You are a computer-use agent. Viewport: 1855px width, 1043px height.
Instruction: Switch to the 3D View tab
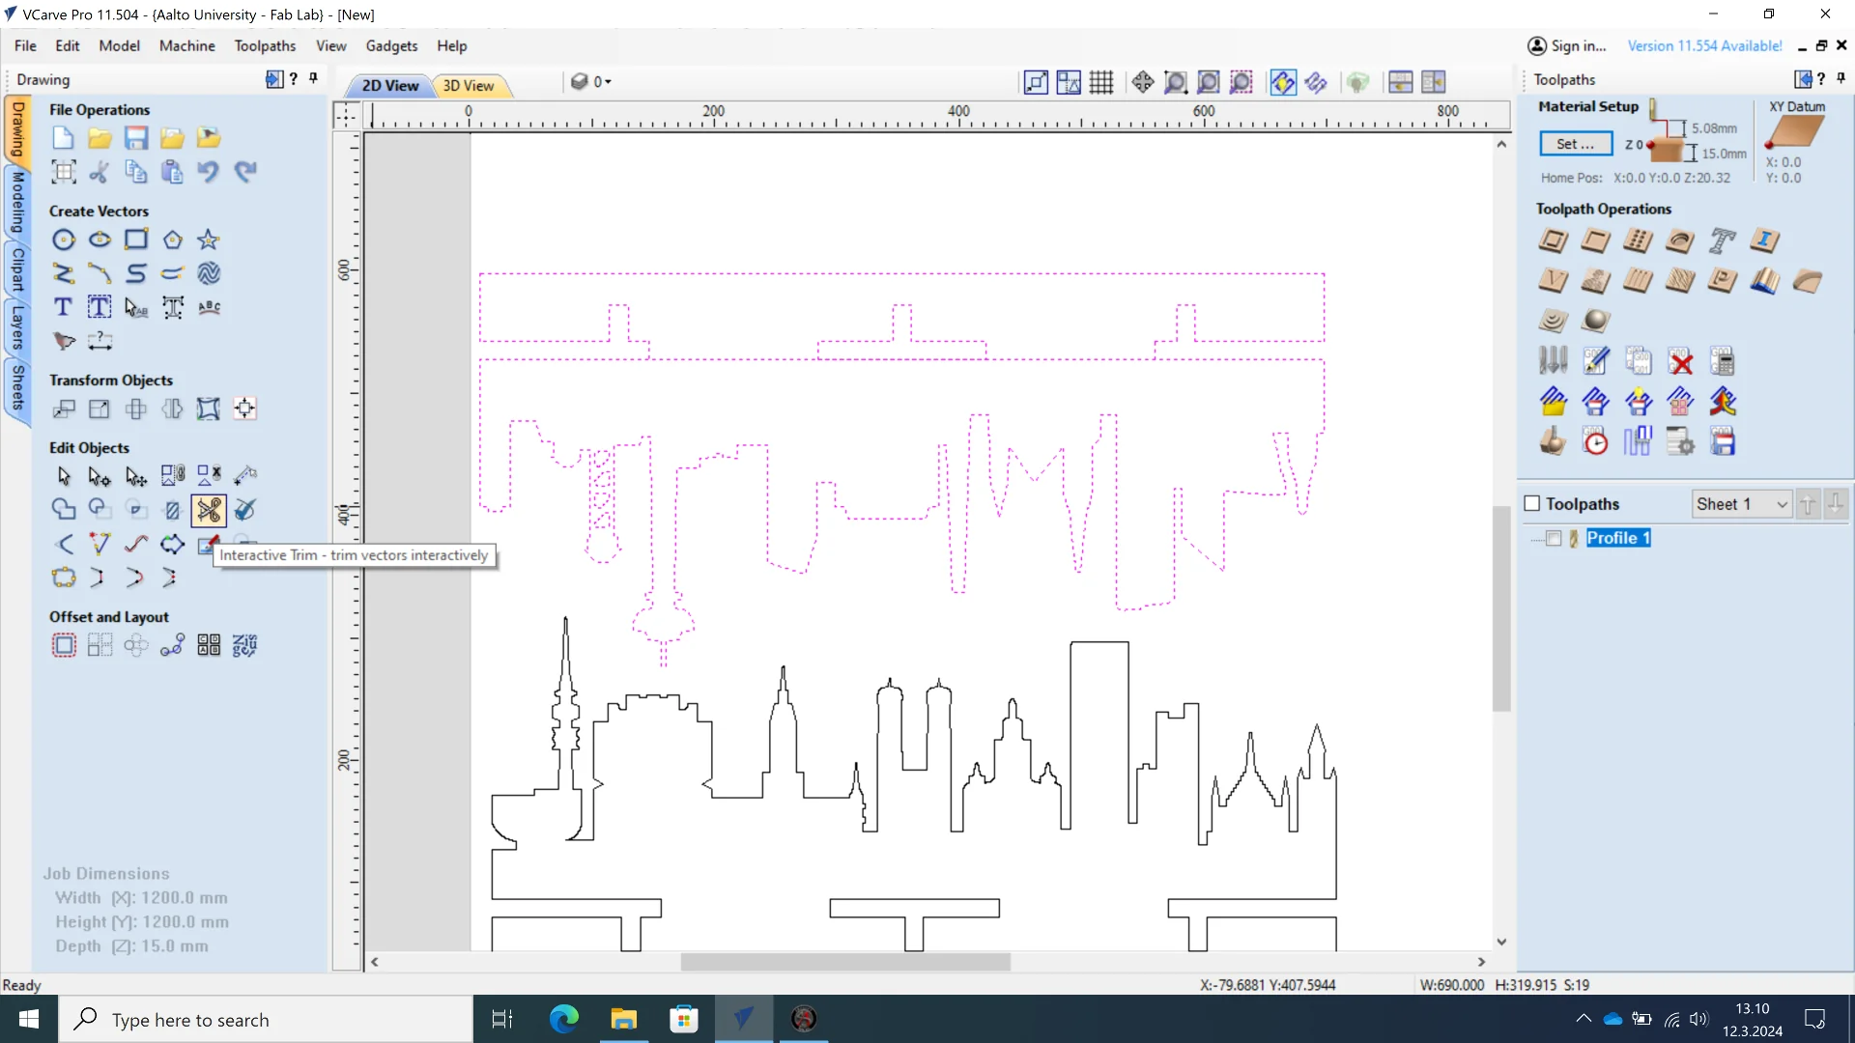coord(469,85)
